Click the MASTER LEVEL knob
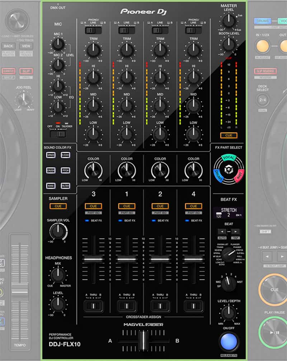Viewport: 287px width, 361px height. click(229, 21)
